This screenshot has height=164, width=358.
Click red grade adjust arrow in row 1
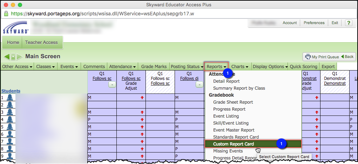click(x=142, y=97)
